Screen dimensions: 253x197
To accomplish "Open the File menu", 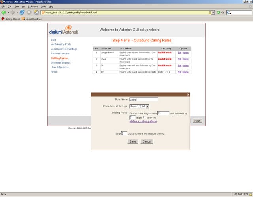I will [3, 6].
